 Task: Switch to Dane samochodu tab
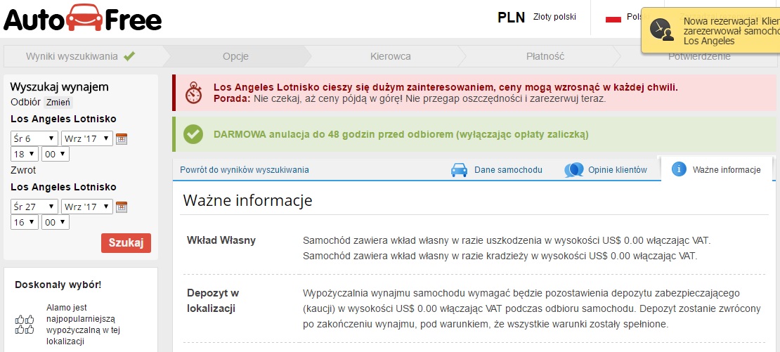point(496,170)
